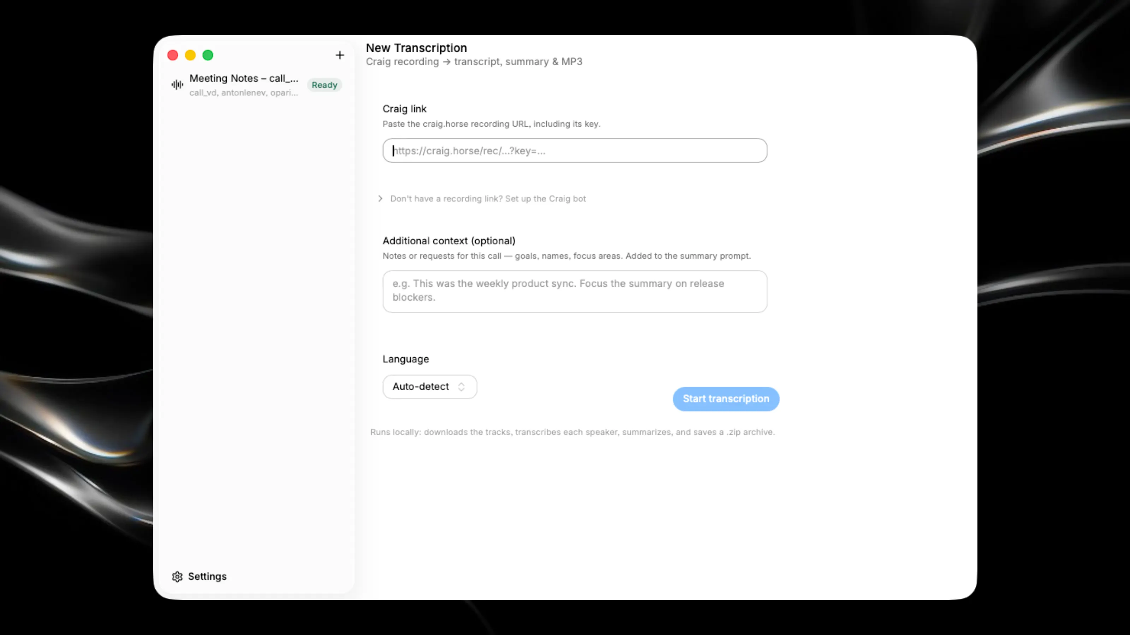Click the plus icon to add a transcription

coord(339,55)
